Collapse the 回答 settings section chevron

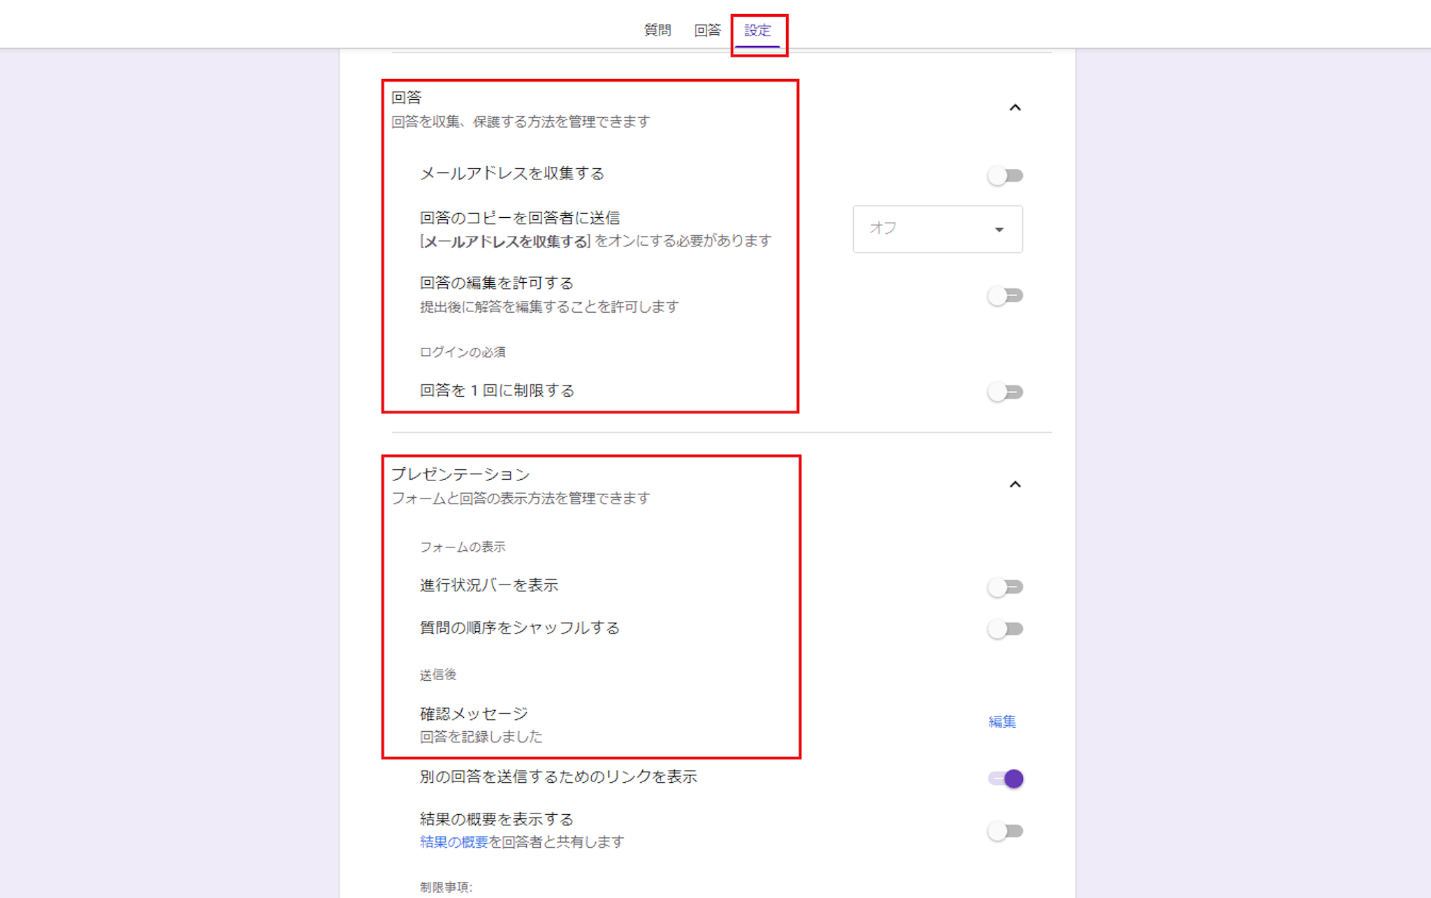[1015, 108]
